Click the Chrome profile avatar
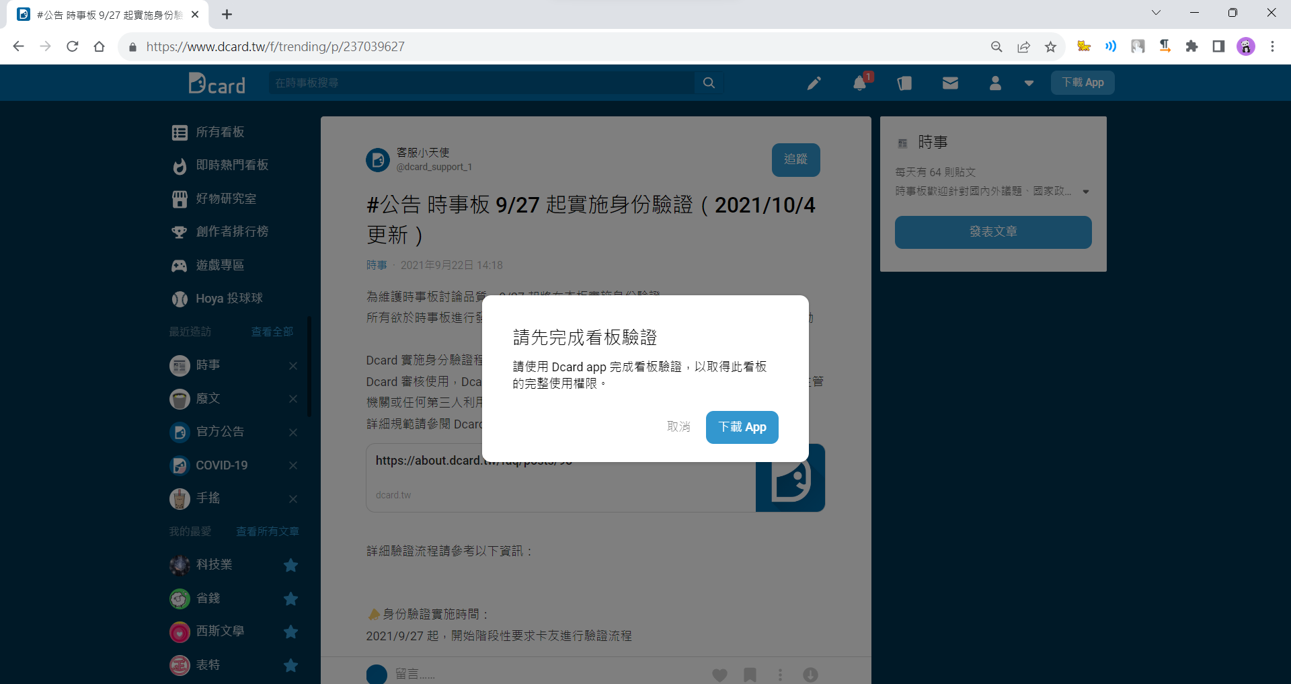Screen dimensions: 1291x684 [x=1246, y=46]
